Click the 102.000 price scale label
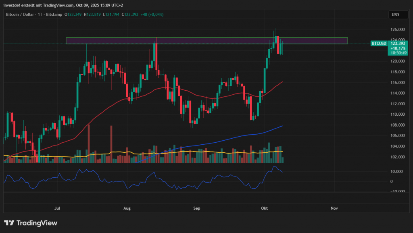This screenshot has width=413, height=233. 397,156
